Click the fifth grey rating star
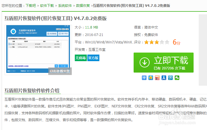Viewport: 207px width, 130px height. (x=167, y=42)
